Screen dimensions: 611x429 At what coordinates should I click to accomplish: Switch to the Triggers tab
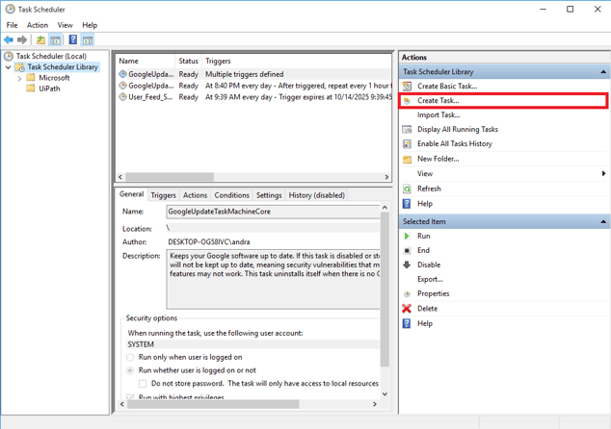163,195
